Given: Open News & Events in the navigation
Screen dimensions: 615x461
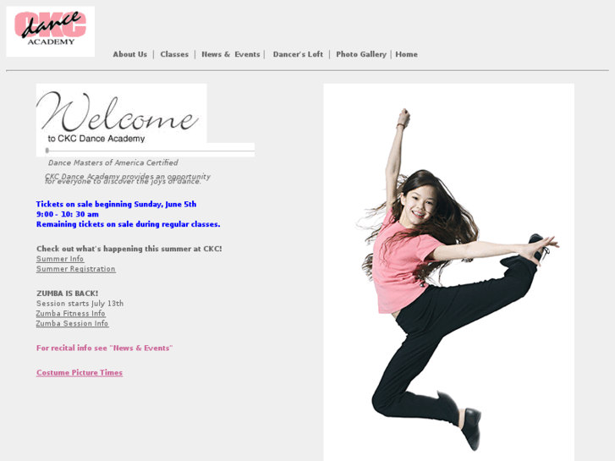Looking at the screenshot, I should coord(231,54).
